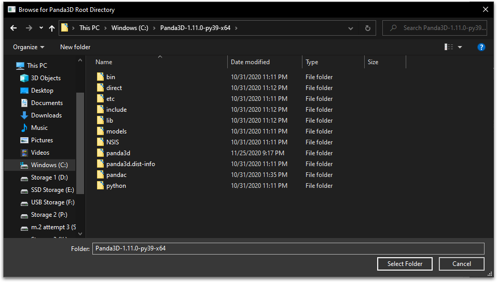The image size is (497, 282).
Task: Open Music in navigation pane
Action: (x=39, y=128)
